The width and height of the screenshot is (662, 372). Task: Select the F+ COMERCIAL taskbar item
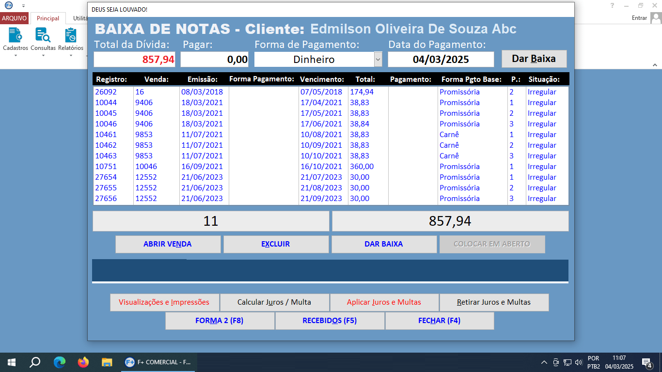[x=158, y=362]
